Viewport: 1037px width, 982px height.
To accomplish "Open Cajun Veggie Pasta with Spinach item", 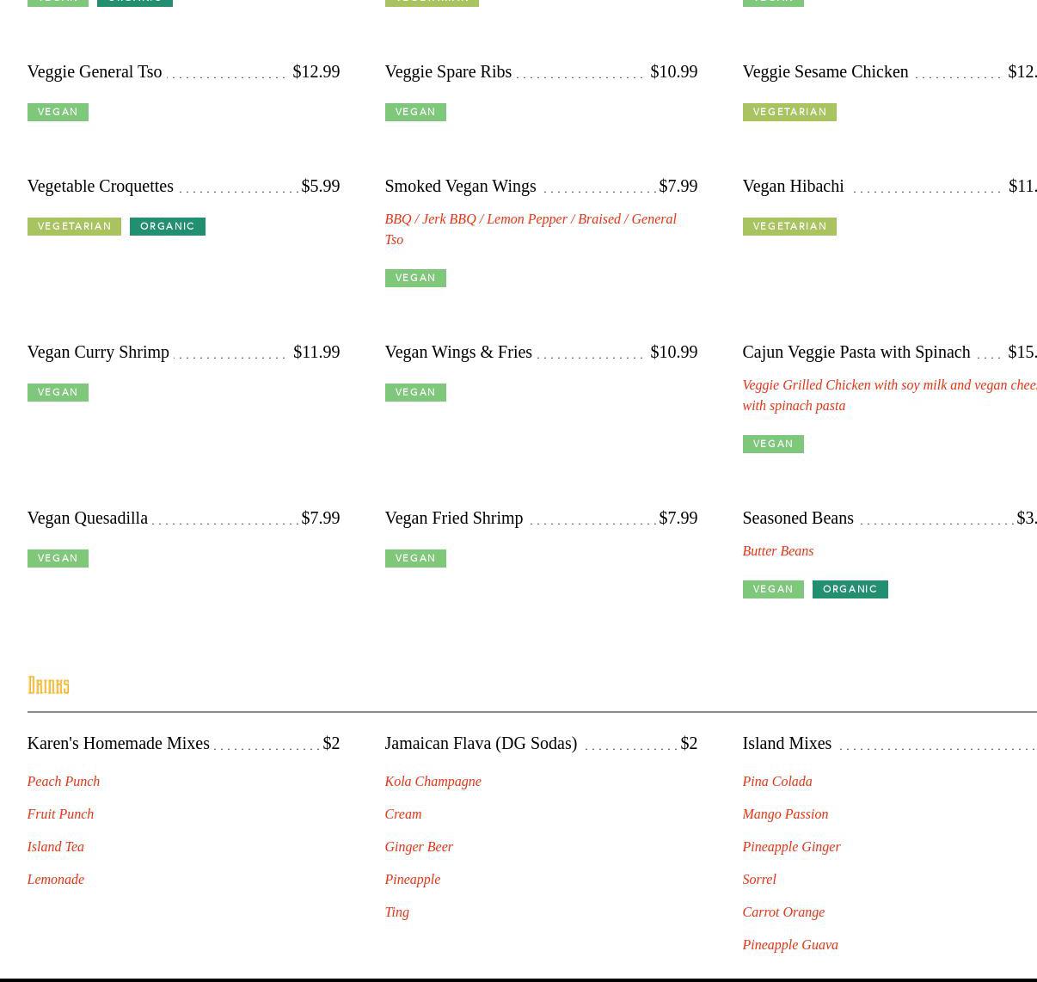I will [x=856, y=352].
